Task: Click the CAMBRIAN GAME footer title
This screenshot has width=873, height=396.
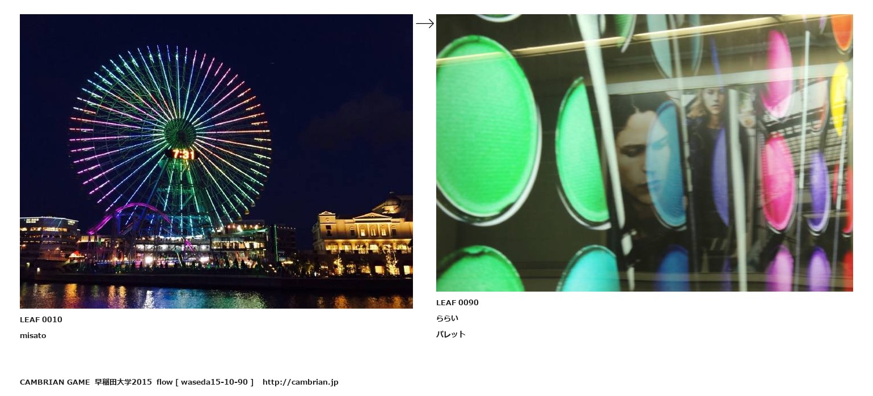Action: (x=54, y=382)
